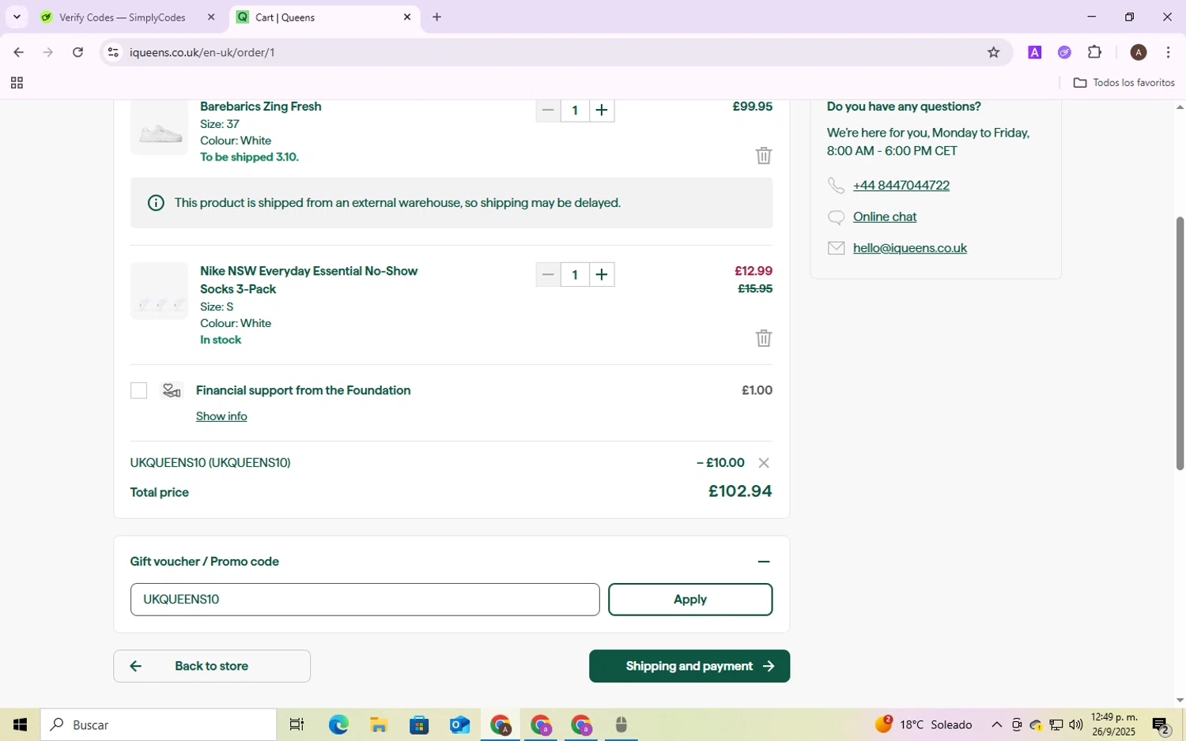Screen dimensions: 1186x741
Task: Reload the current page
Action: 77,52
